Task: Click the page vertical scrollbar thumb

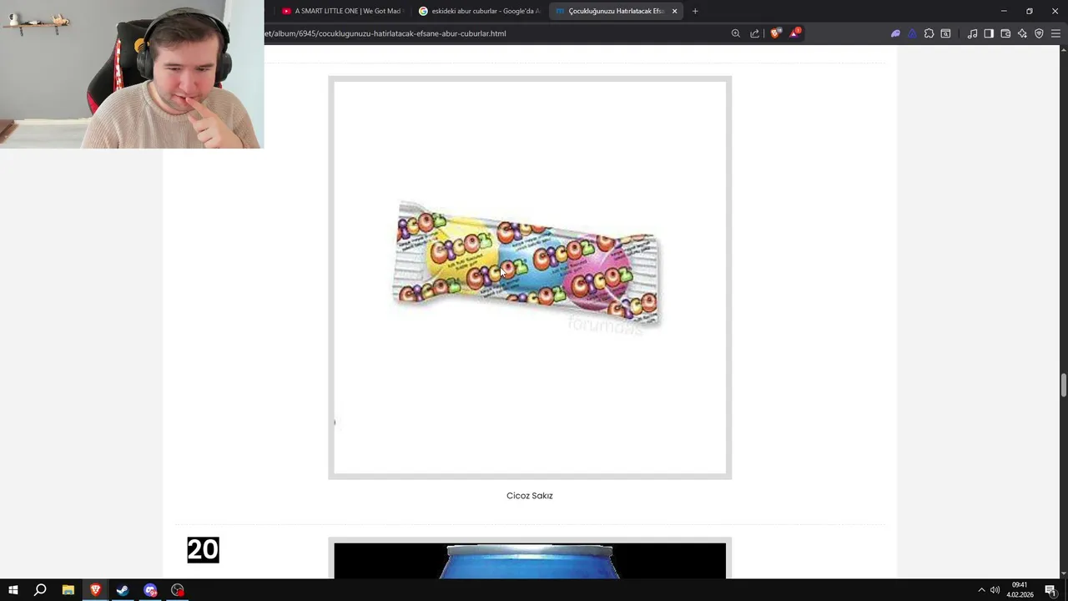Action: click(x=1063, y=386)
